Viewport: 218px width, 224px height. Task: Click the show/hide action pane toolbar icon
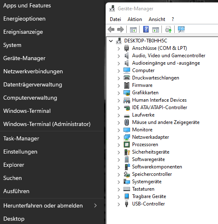(156, 30)
